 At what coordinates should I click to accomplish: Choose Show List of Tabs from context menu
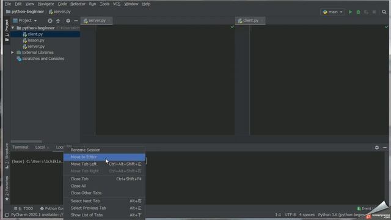(104, 215)
